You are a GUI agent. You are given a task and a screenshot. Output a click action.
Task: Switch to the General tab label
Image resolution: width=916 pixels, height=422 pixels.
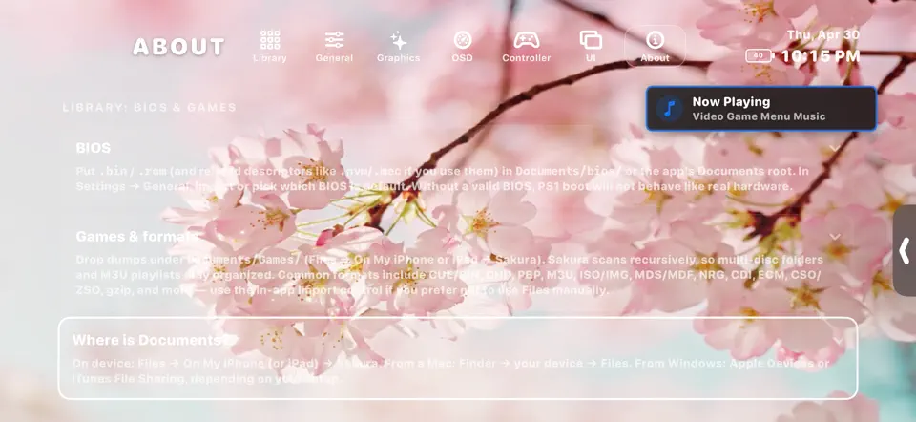click(x=334, y=58)
